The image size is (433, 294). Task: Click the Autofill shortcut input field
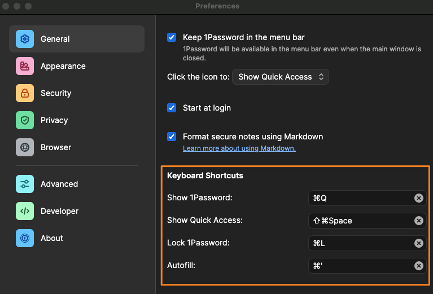pyautogui.click(x=361, y=266)
